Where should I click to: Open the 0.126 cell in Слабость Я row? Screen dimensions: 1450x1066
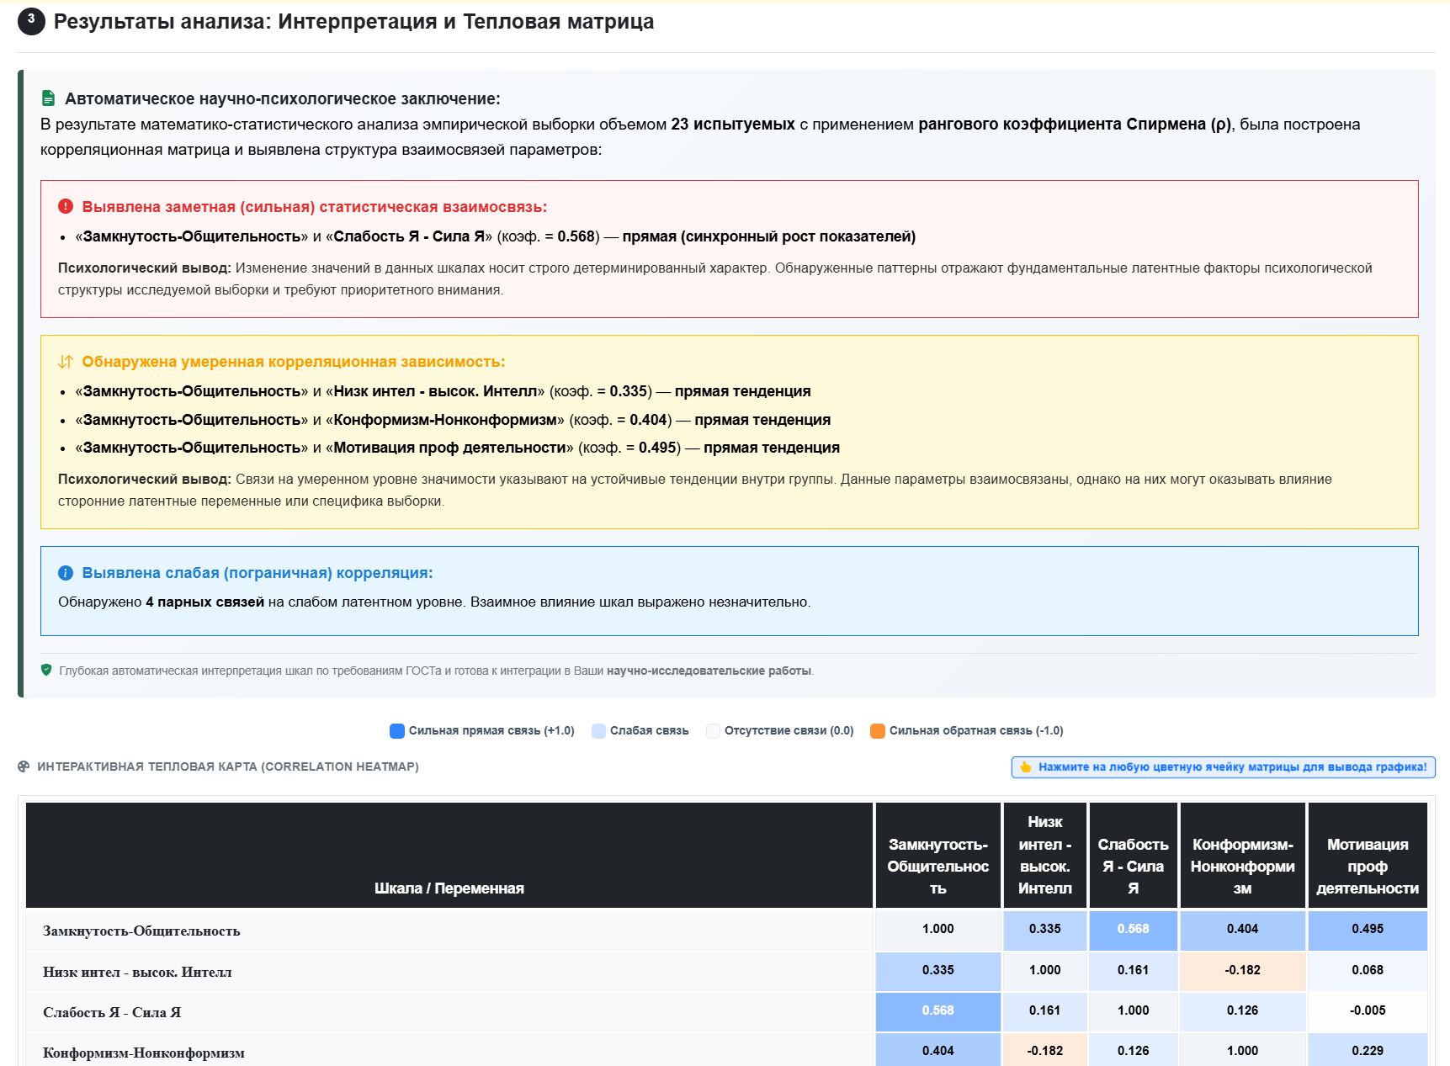point(1243,1011)
